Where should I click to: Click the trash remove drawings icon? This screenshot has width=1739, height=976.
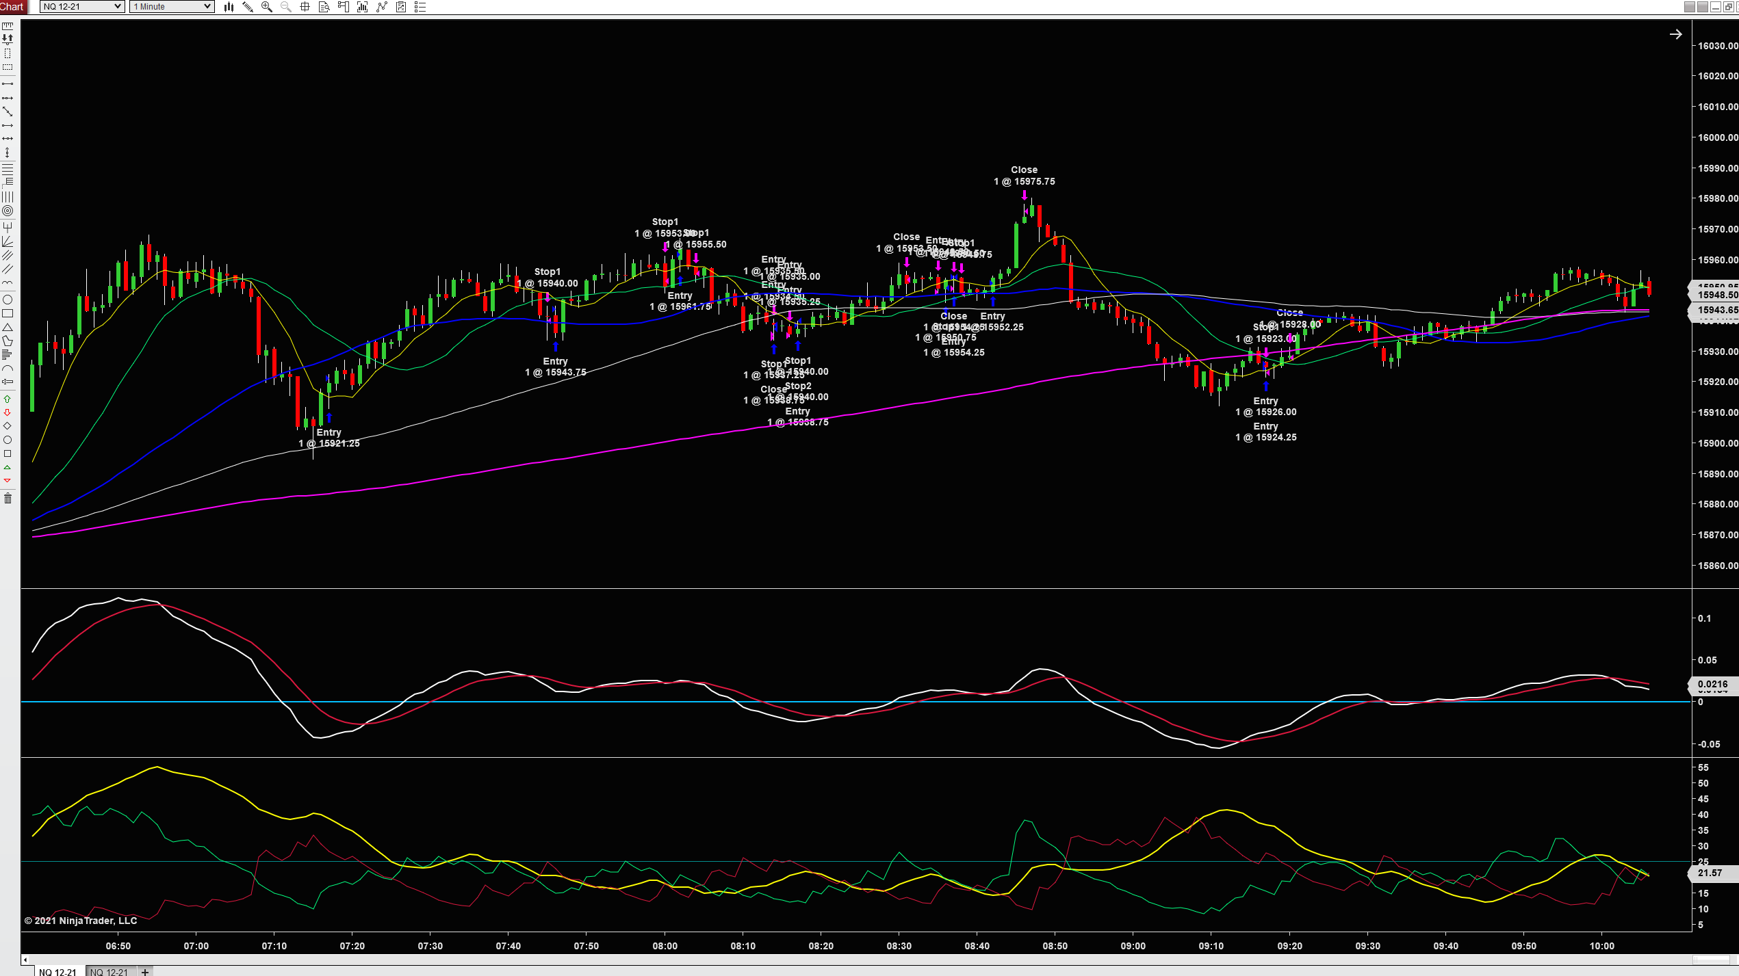pyautogui.click(x=8, y=498)
